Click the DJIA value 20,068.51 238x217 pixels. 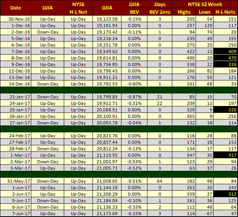[x=107, y=110]
